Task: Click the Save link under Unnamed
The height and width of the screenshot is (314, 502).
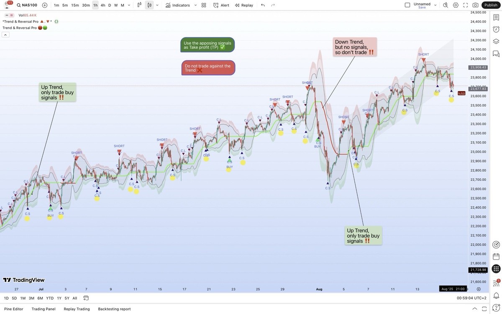Action: [423, 7]
